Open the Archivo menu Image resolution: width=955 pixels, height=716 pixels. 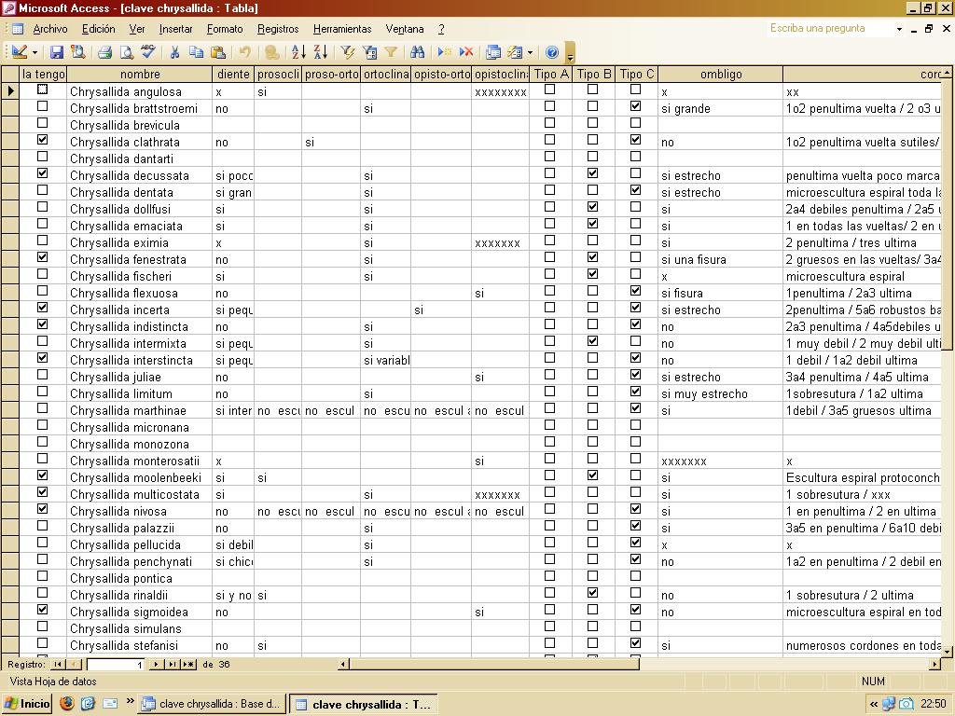click(x=50, y=29)
